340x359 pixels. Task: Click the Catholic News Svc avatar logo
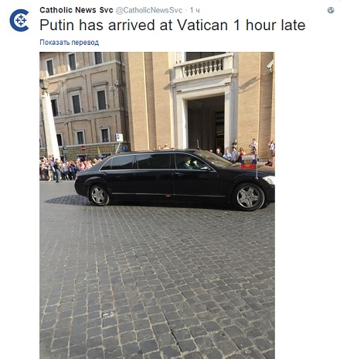pos(19,20)
